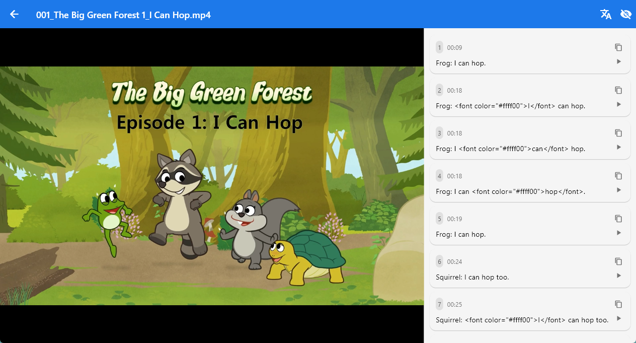Viewport: 636px width, 343px height.
Task: Play subtitle 3 highlighting 'can'
Action: 619,147
